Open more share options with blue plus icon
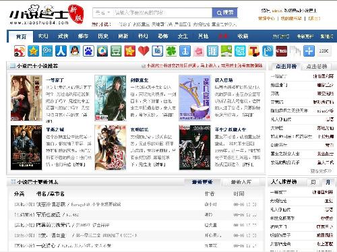 309,51
